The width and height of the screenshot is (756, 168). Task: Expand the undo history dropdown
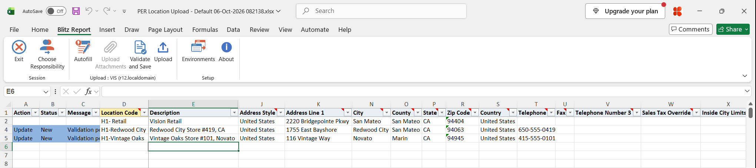point(97,11)
